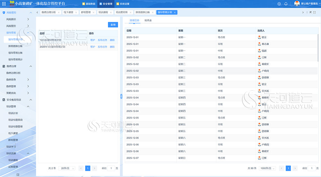Click the icon beside 隐患治理 section
Viewport: 321px width, 177px height.
pyautogui.click(x=4, y=66)
